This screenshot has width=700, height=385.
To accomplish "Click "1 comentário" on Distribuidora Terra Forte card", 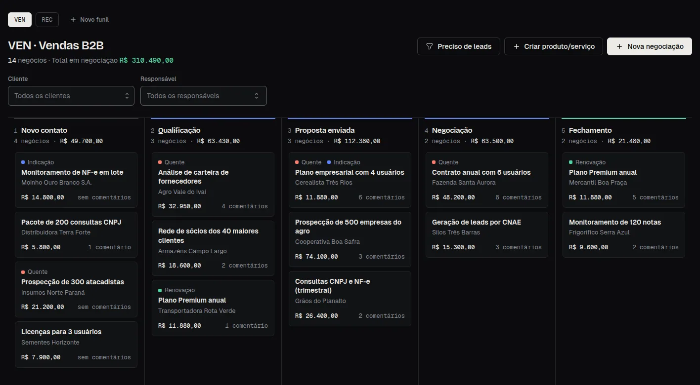I will click(x=109, y=247).
